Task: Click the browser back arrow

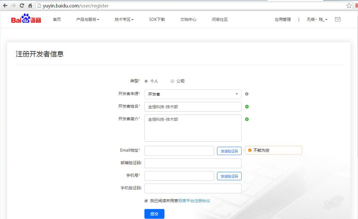Action: click(x=5, y=5)
